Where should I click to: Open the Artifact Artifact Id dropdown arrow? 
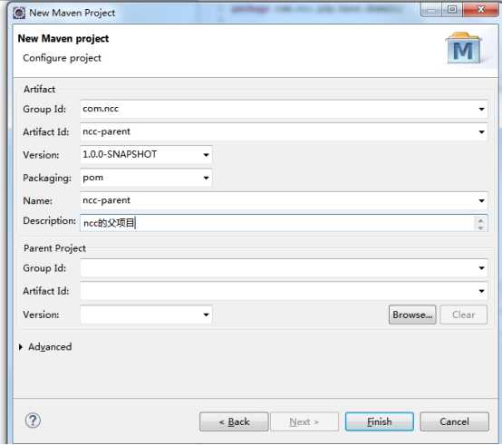pos(481,132)
